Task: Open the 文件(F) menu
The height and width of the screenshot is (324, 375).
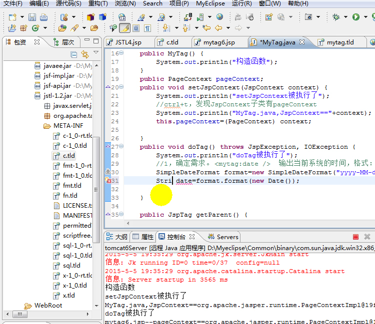Action: (x=13, y=3)
